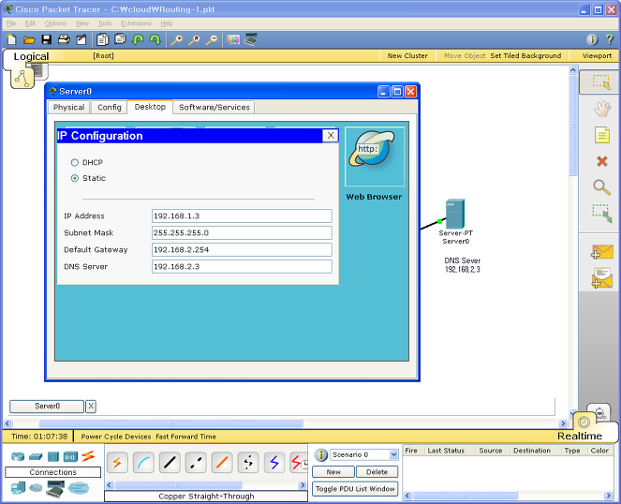
Task: Choose the Place Note tool
Action: coord(602,135)
